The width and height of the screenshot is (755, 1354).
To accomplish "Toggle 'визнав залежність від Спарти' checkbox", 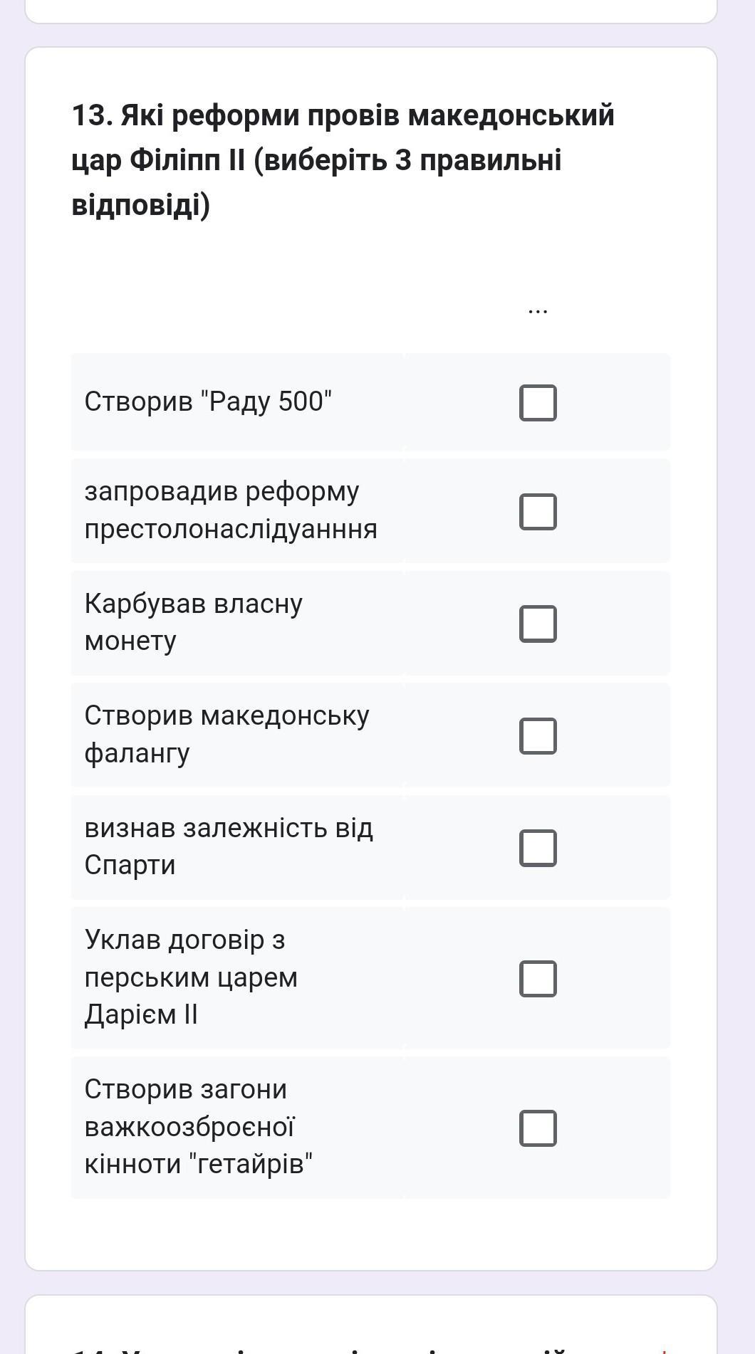I will coord(538,848).
